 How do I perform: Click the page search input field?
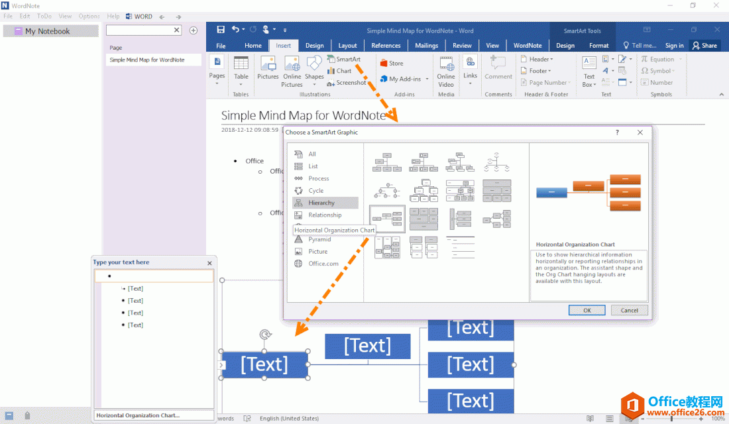tap(139, 30)
